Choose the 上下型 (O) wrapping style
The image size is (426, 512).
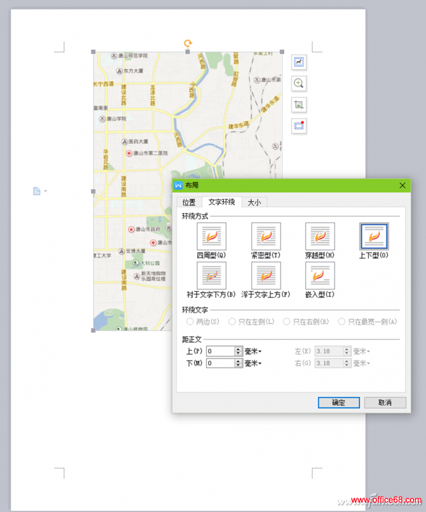(x=374, y=241)
